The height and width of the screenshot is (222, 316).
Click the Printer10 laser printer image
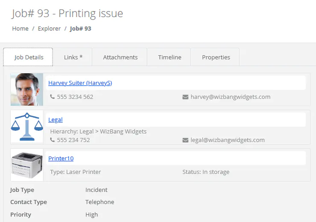pyautogui.click(x=27, y=165)
